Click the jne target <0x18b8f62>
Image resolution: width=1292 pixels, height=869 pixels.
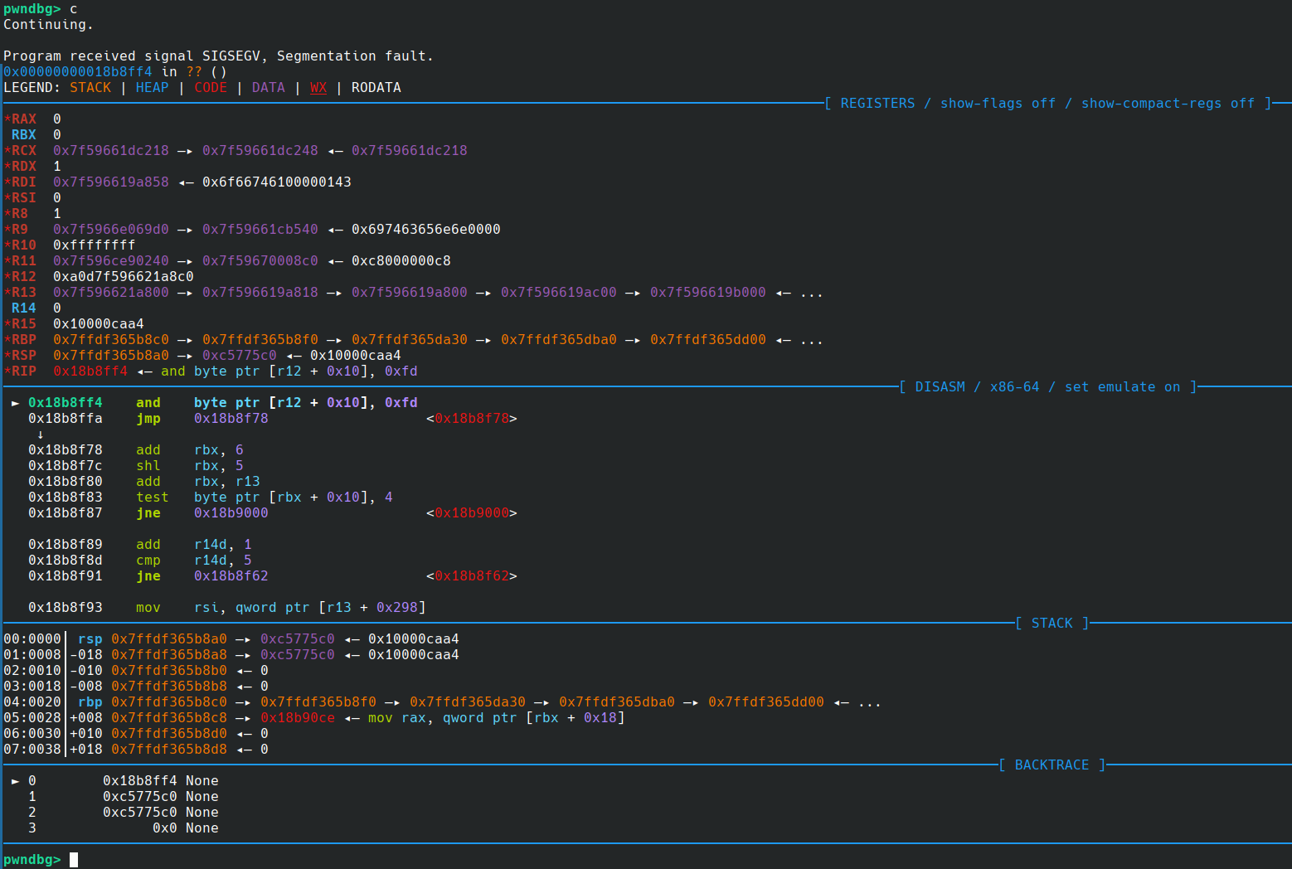click(x=471, y=576)
